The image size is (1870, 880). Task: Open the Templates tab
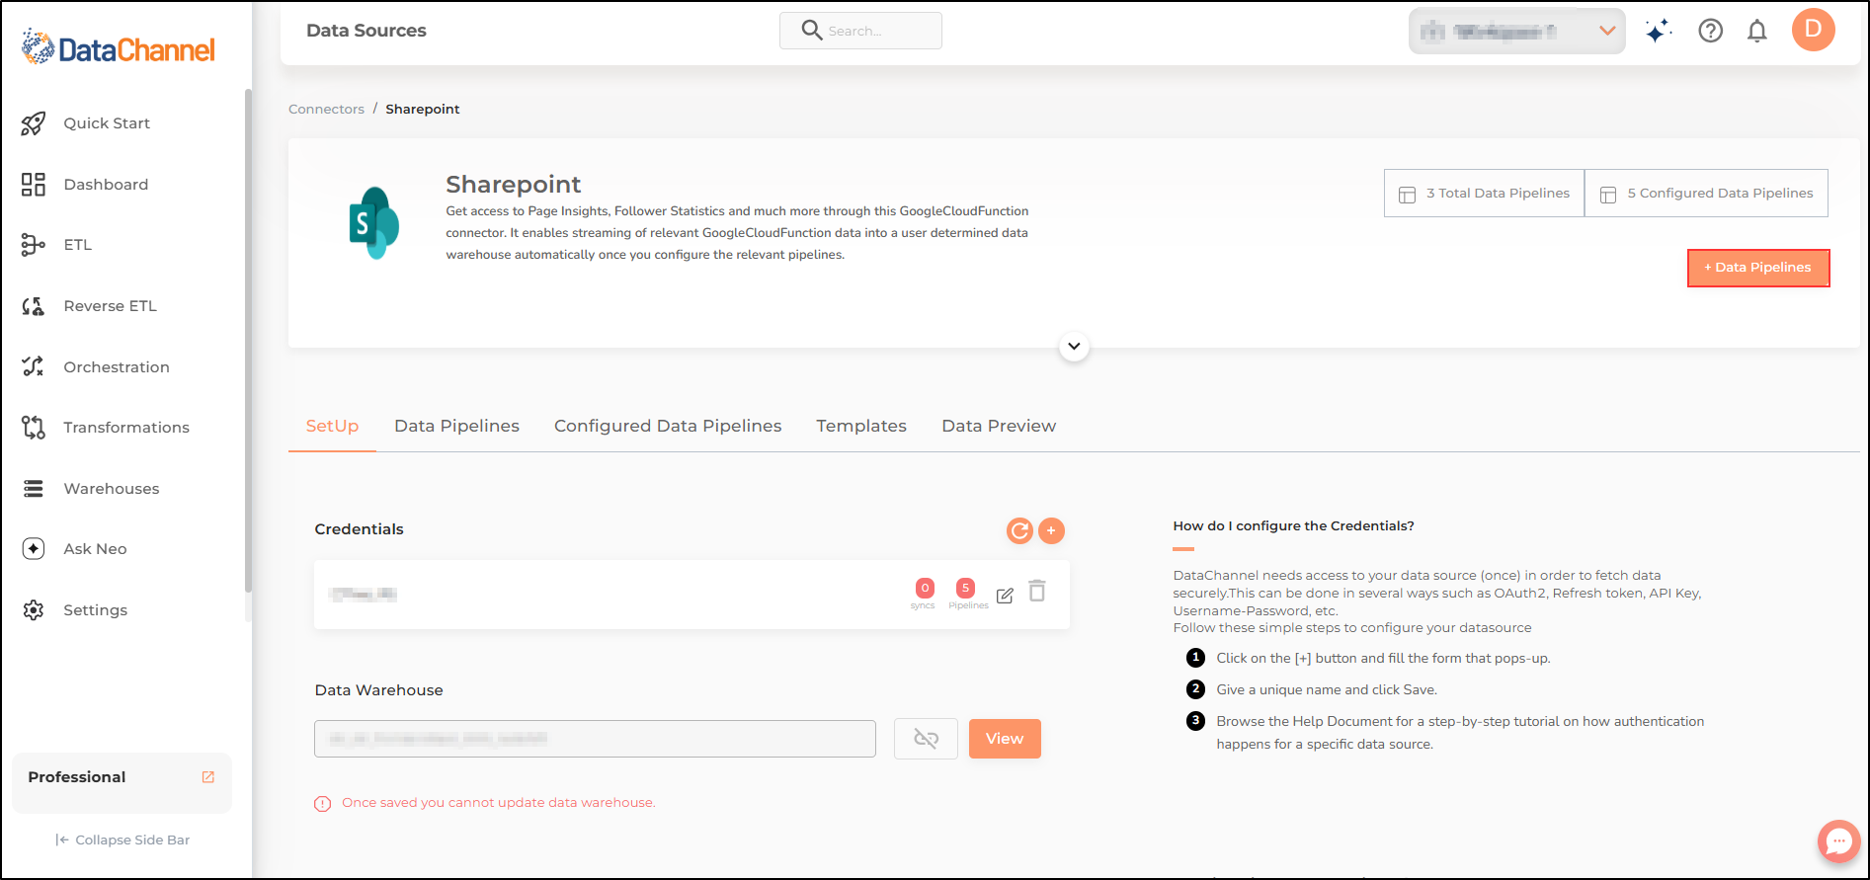[861, 427]
